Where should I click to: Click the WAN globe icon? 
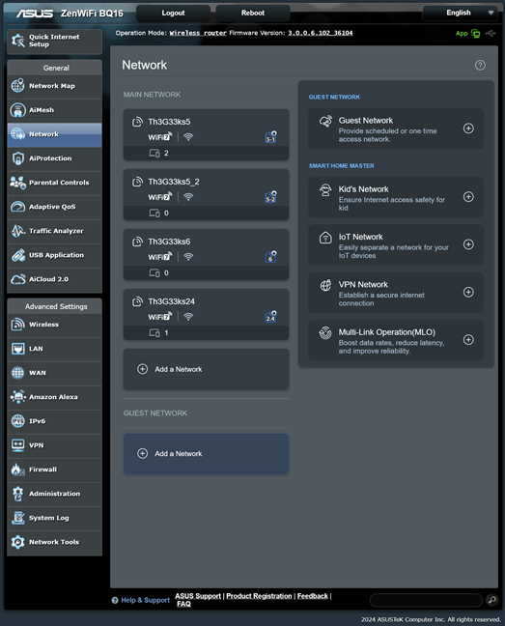tap(18, 373)
